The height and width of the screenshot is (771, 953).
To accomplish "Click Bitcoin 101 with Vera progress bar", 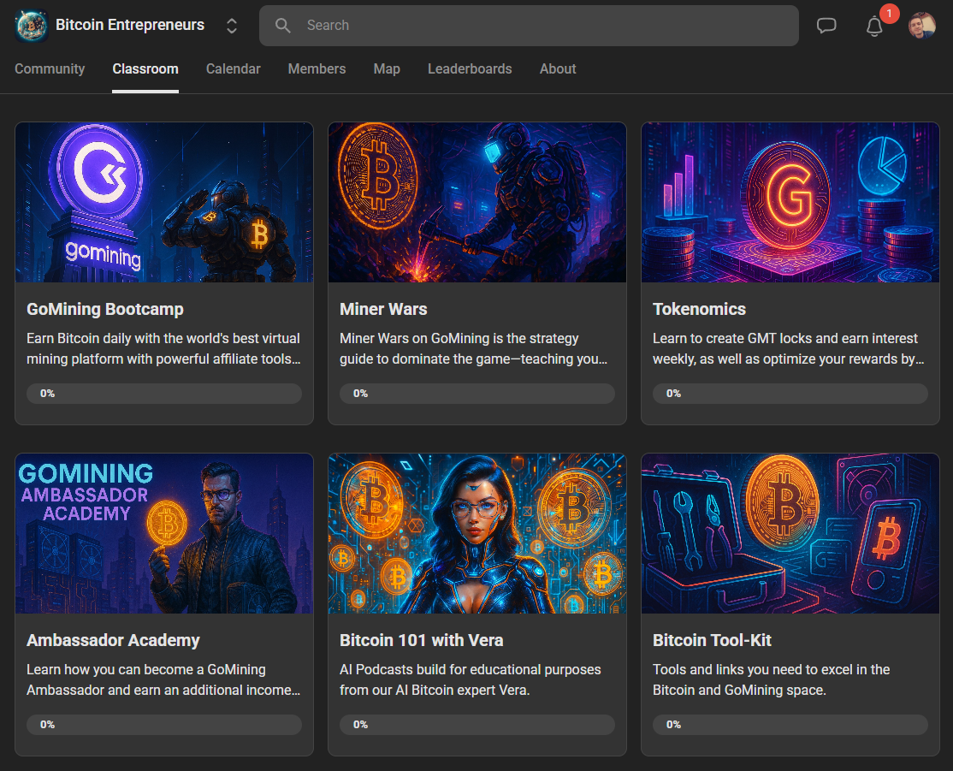I will pos(477,724).
